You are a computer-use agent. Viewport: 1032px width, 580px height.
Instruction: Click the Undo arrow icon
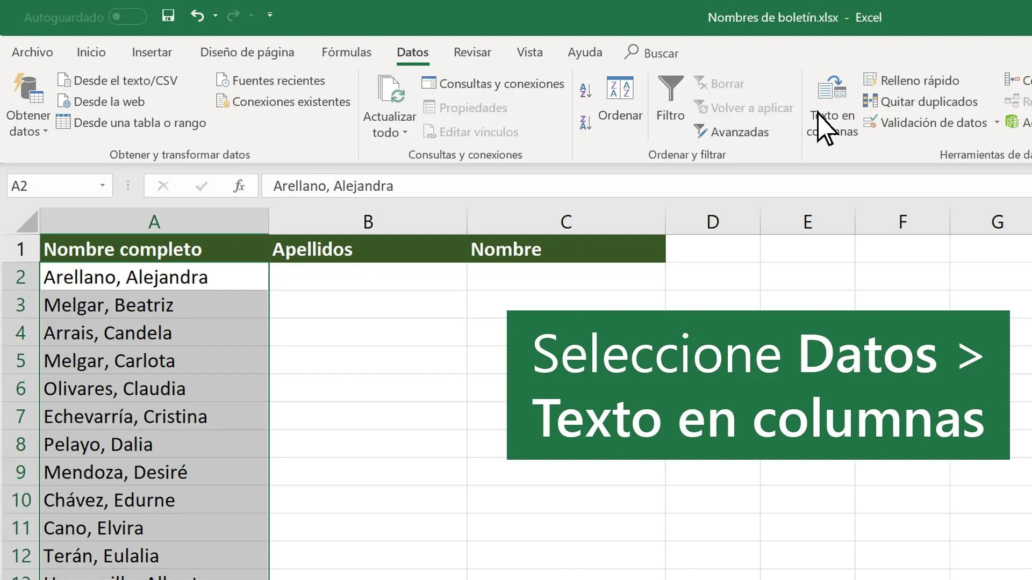pyautogui.click(x=197, y=16)
